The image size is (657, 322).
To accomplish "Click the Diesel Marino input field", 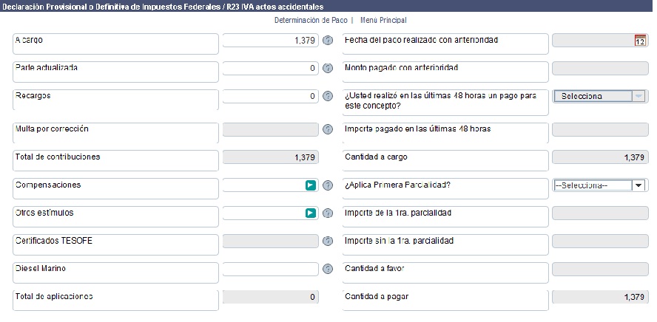I will click(271, 269).
